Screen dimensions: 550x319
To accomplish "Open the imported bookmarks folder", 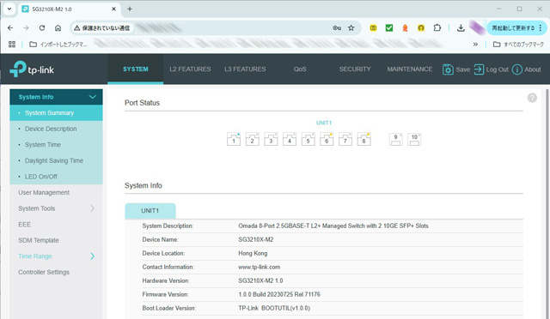I will tap(58, 44).
